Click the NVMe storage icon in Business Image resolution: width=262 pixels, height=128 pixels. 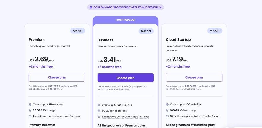tap(99, 111)
